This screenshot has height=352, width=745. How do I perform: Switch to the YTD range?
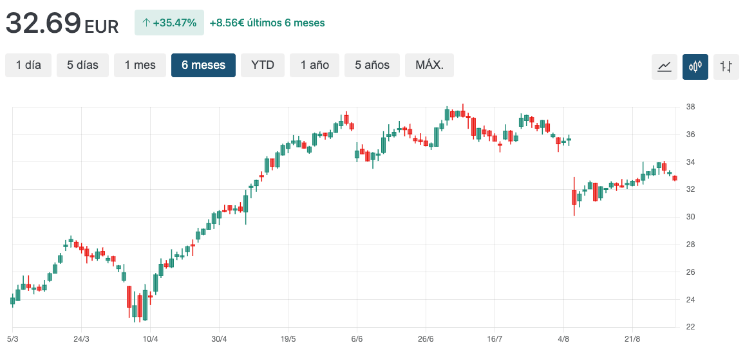point(263,65)
